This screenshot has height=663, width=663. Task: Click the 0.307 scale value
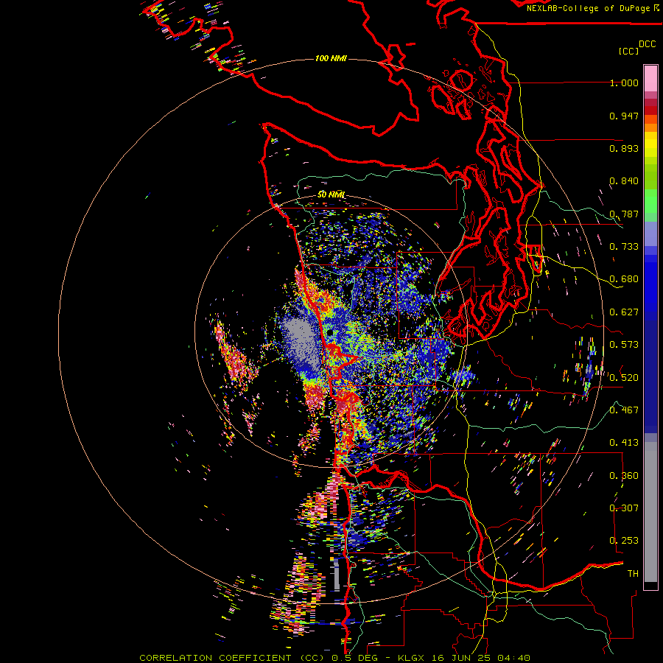624,508
